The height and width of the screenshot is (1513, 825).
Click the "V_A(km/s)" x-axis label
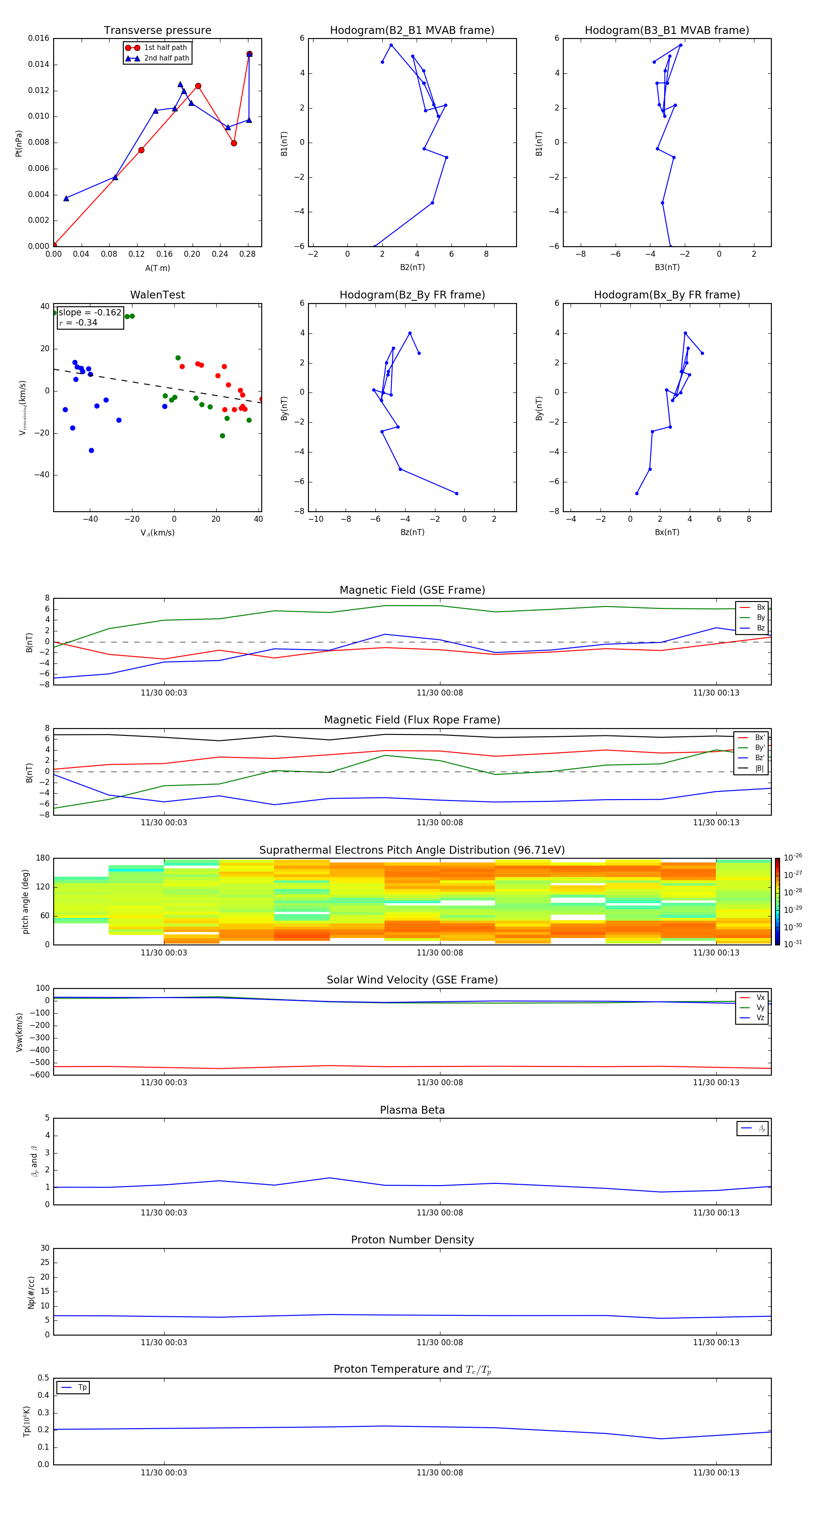157,533
